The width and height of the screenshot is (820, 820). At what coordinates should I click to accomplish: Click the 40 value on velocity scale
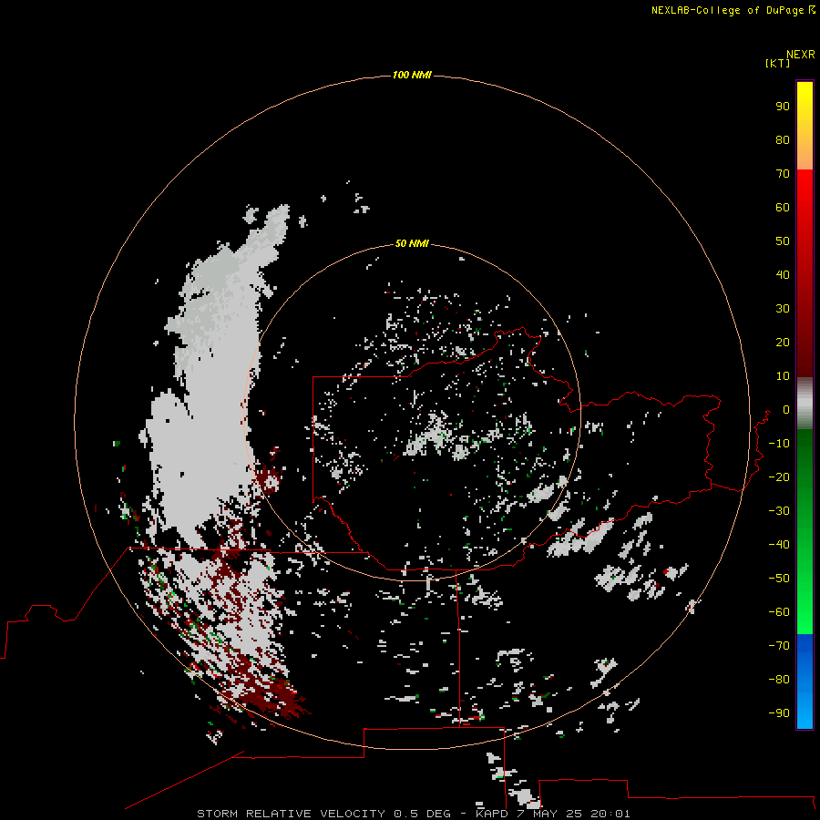pos(783,274)
